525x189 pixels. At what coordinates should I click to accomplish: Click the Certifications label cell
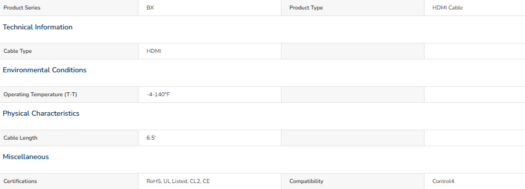pos(69,182)
